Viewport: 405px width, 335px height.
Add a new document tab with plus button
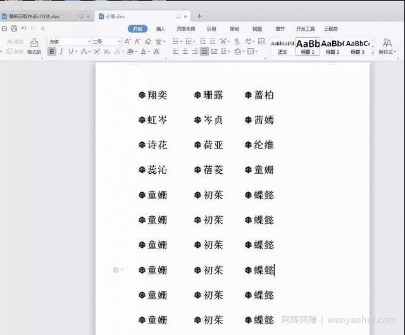tap(199, 16)
